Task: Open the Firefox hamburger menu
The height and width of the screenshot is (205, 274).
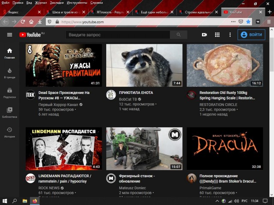Action: coord(269,22)
